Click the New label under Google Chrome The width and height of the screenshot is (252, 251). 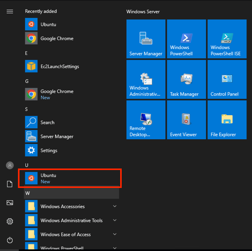[45, 98]
